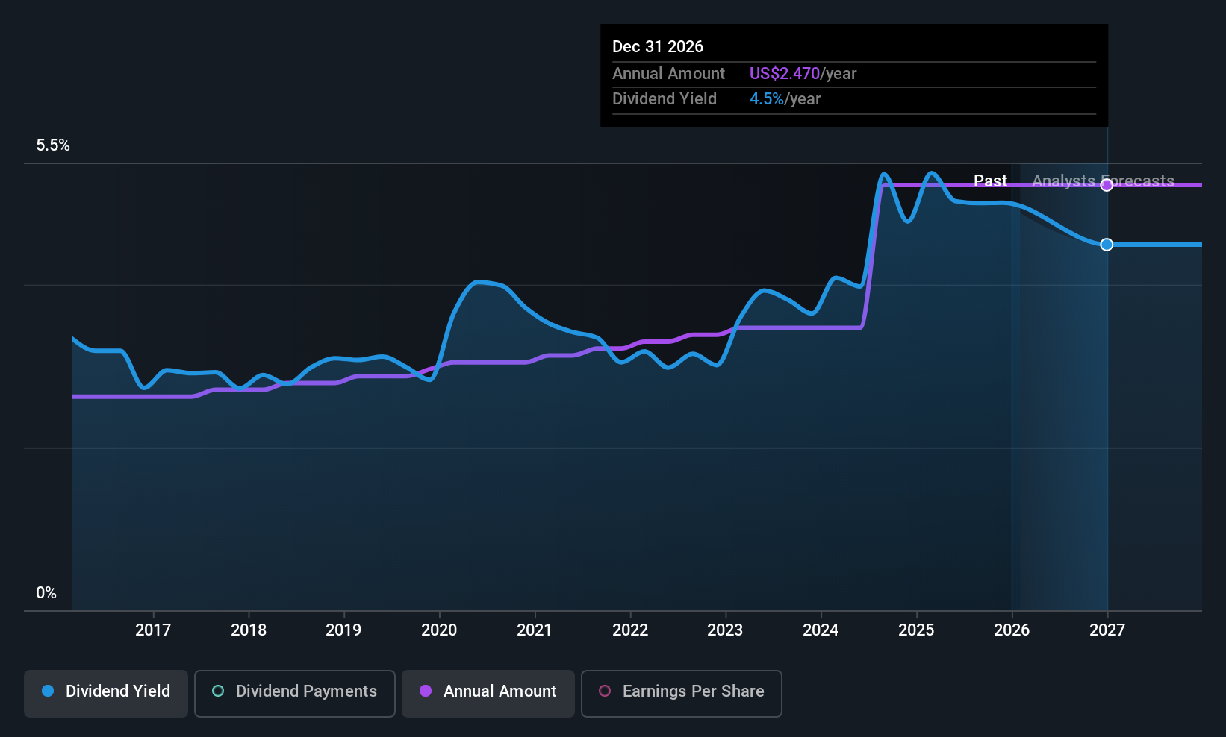Click the Dec 31 2026 tooltip date
The image size is (1226, 737).
pyautogui.click(x=658, y=46)
